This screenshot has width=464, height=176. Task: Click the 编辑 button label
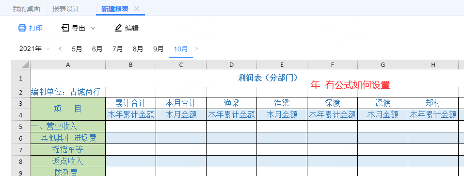click(132, 28)
